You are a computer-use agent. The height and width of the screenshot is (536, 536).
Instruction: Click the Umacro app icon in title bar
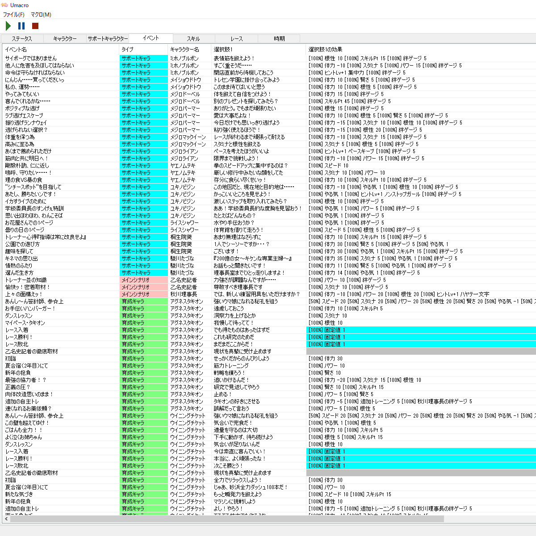click(5, 5)
